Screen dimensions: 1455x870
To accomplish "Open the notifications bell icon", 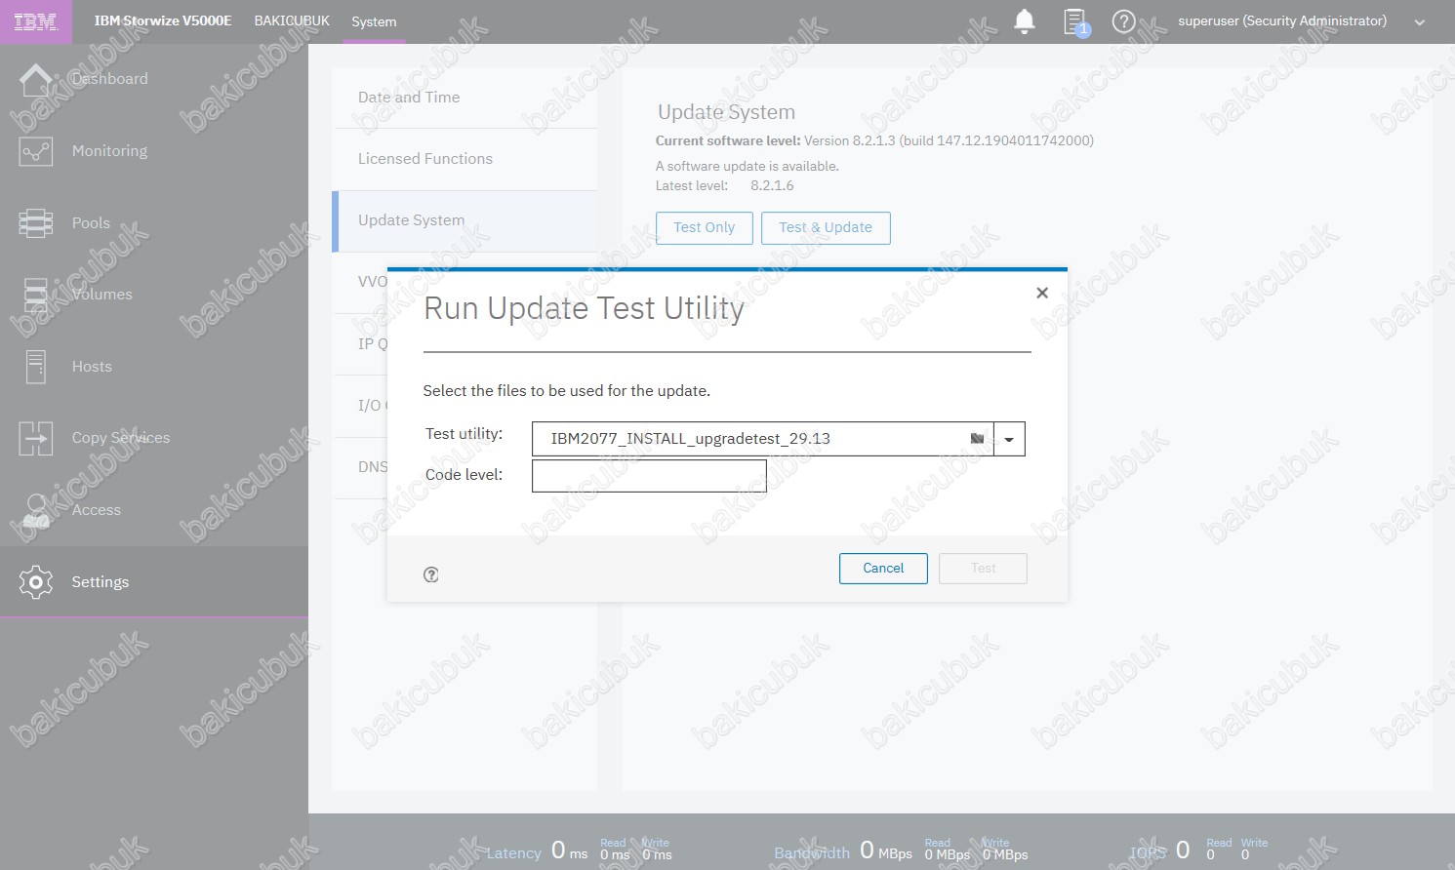I will 1025,21.
